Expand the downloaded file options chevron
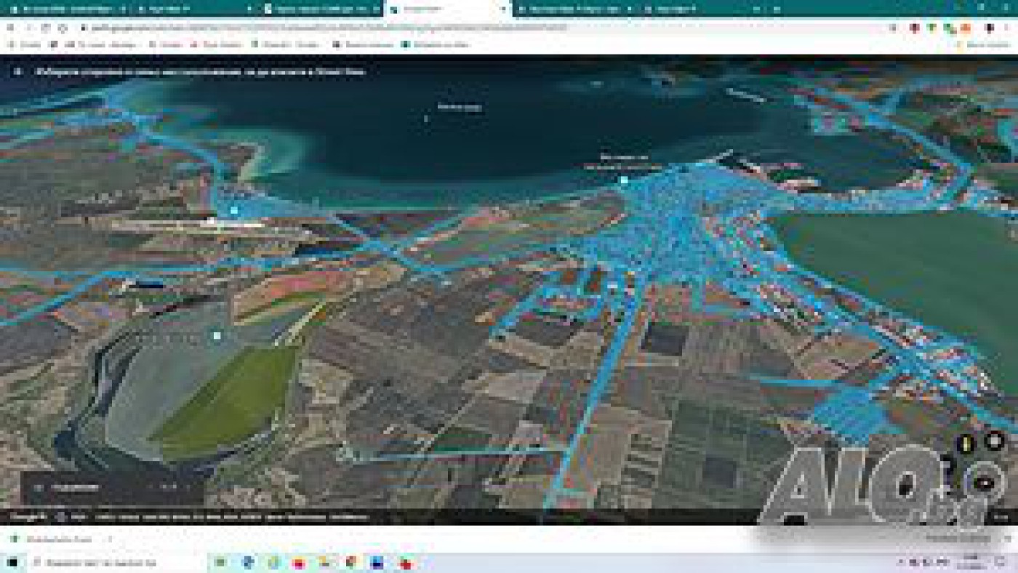Image resolution: width=1018 pixels, height=573 pixels. (110, 539)
